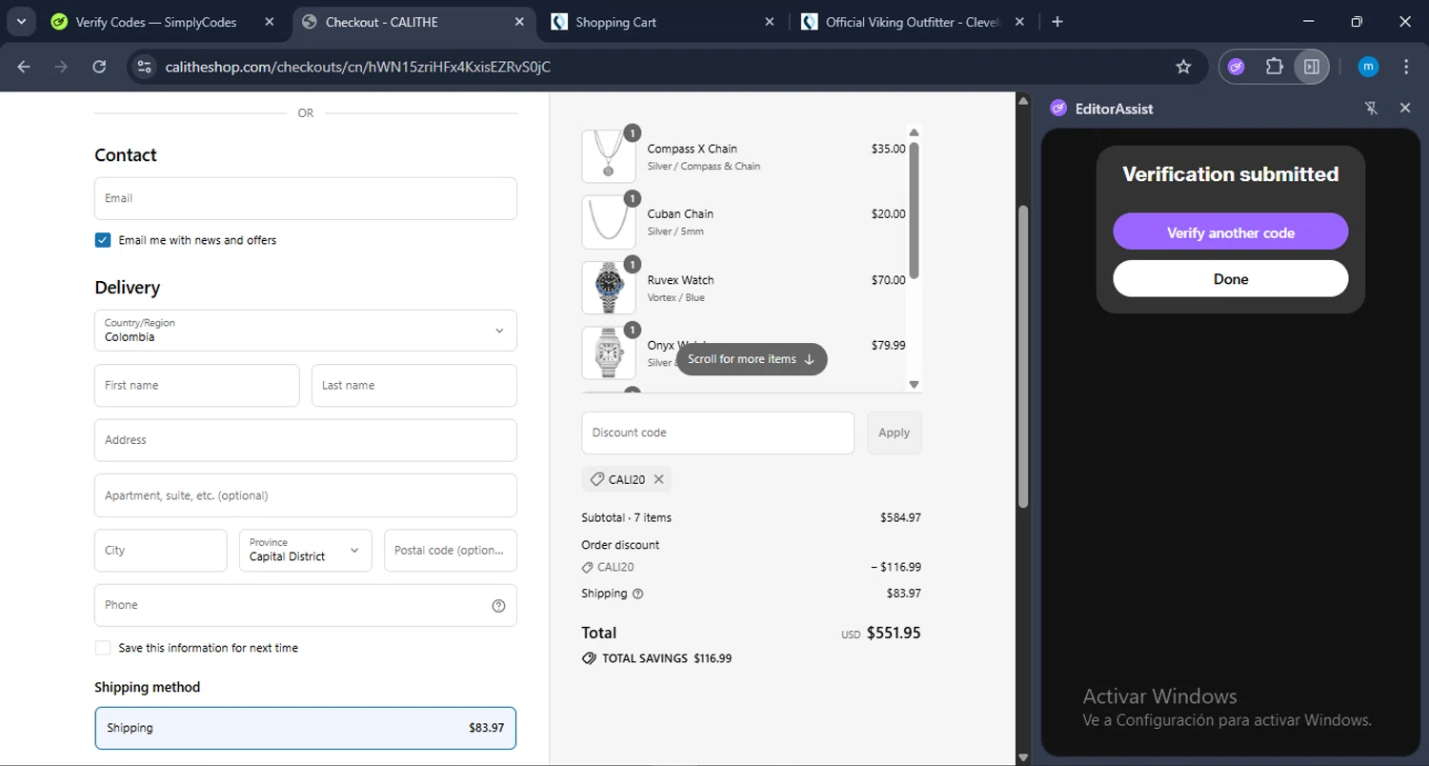Click the Onyx Watch thumbnail
Viewport: 1429px width, 766px height.
pos(609,353)
